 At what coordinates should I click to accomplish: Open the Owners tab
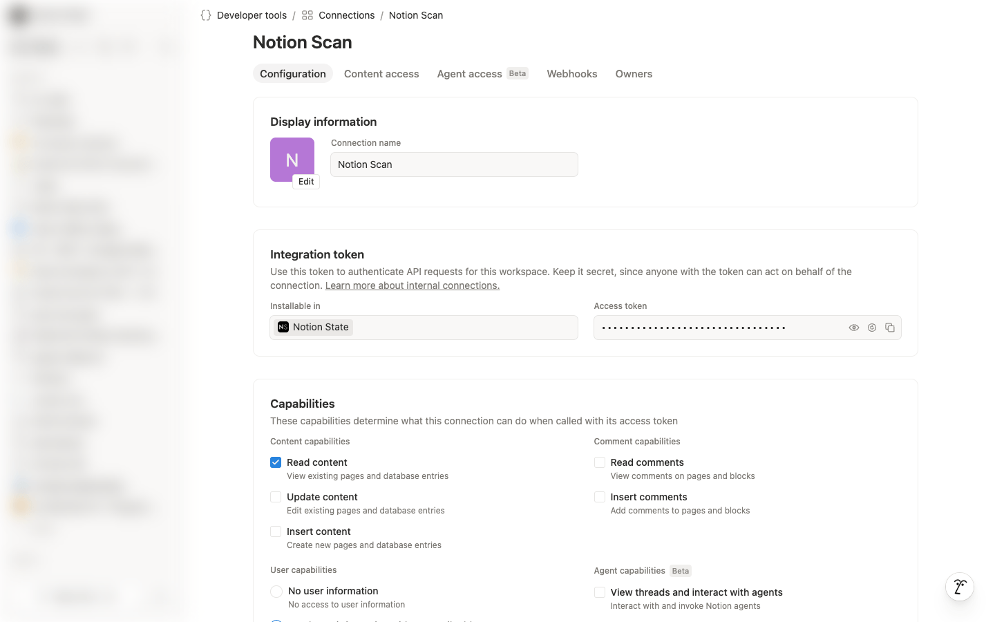pyautogui.click(x=634, y=74)
